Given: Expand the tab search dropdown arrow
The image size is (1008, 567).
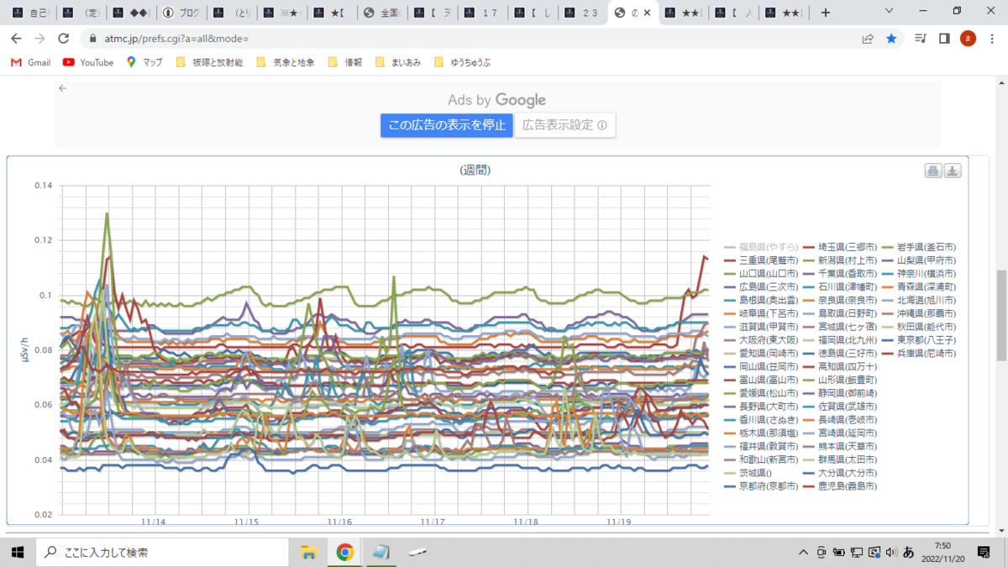Looking at the screenshot, I should point(890,12).
